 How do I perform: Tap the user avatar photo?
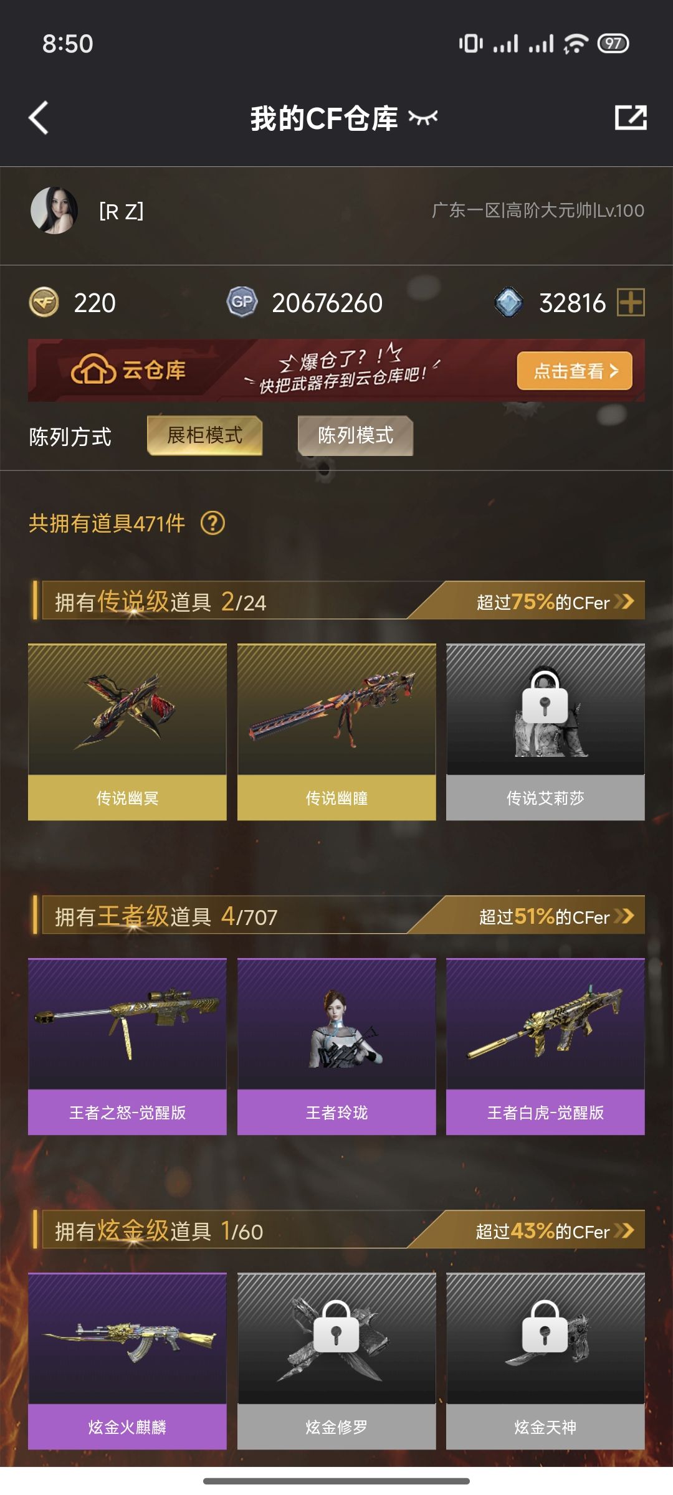54,211
